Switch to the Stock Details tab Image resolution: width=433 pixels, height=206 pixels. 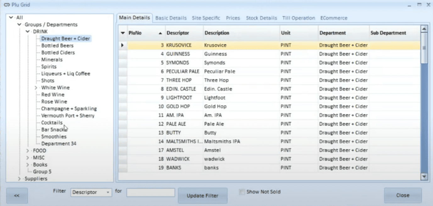tap(261, 18)
